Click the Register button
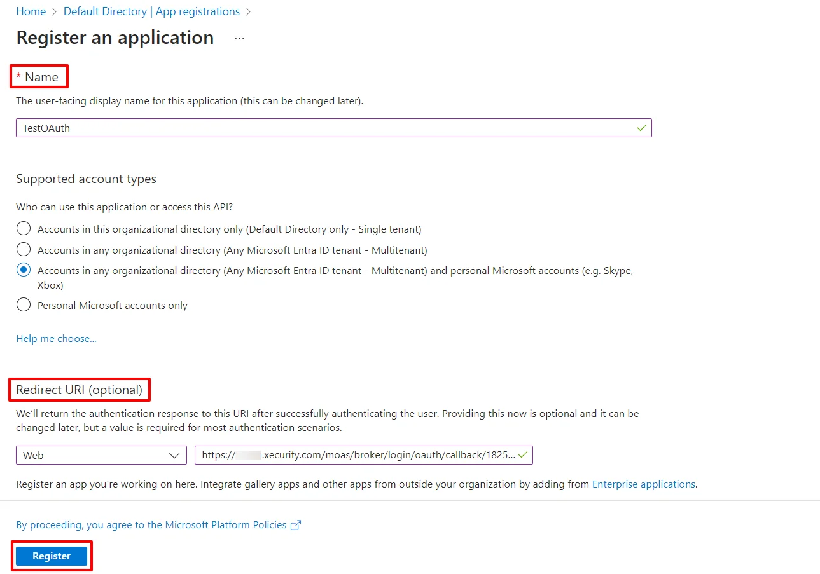The image size is (820, 574). pos(51,555)
